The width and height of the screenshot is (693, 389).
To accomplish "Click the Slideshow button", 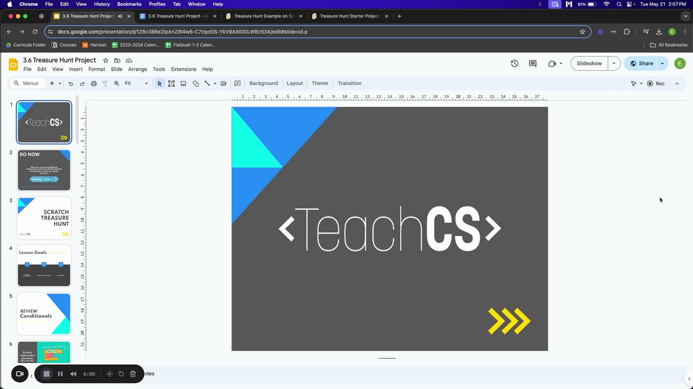I will 589,63.
